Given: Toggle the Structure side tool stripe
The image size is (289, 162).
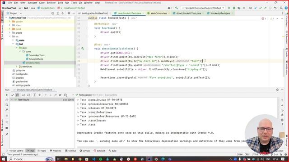Looking at the screenshot, I should (x=2, y=140).
